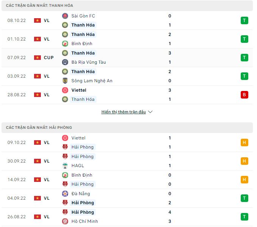Click orange H badge for 30.09.22 HAGL match

[244, 161]
